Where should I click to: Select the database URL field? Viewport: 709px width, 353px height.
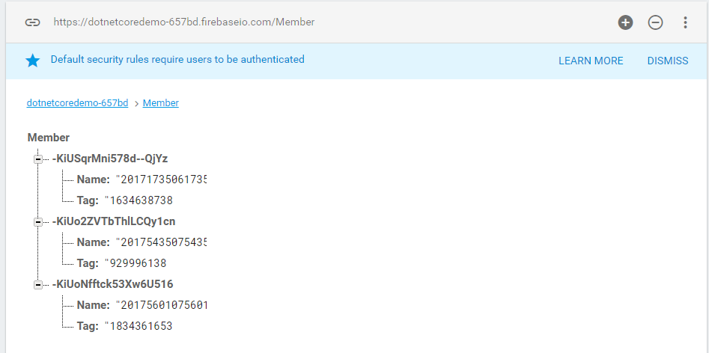click(x=183, y=22)
